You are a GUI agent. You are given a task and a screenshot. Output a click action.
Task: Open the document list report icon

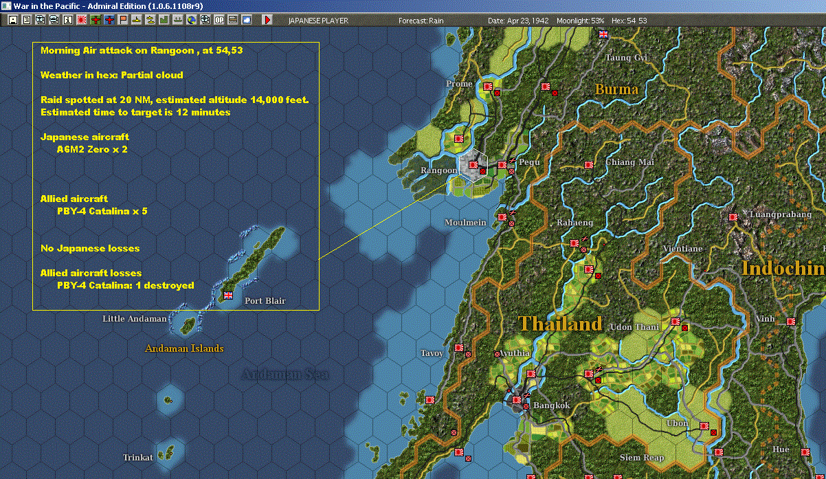(x=27, y=20)
